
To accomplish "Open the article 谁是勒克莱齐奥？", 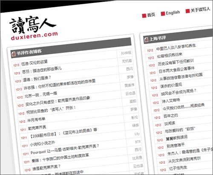I will click(46, 168).
